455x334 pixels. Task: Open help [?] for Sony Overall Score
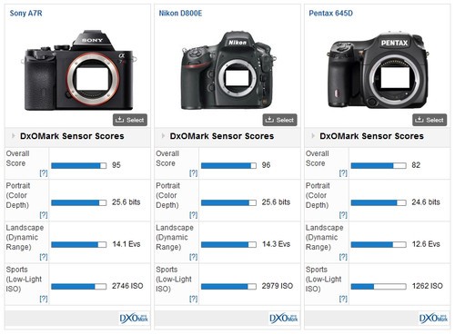[44, 172]
